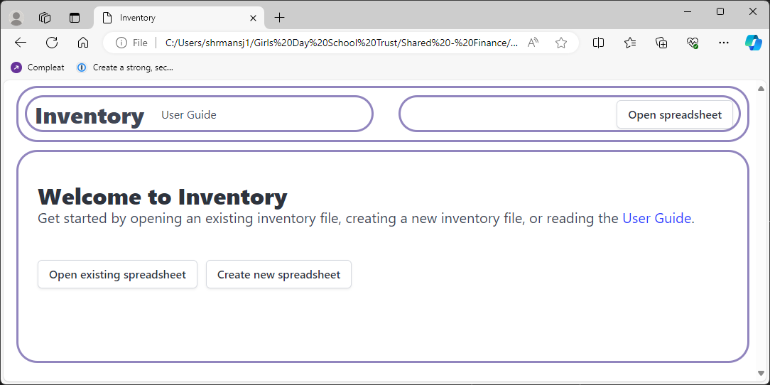This screenshot has height=385, width=770.
Task: Refresh the page with the reload icon
Action: tap(52, 43)
